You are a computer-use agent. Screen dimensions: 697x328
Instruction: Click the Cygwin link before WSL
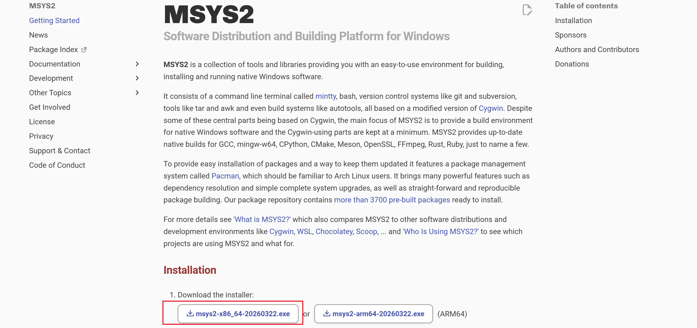click(x=281, y=232)
